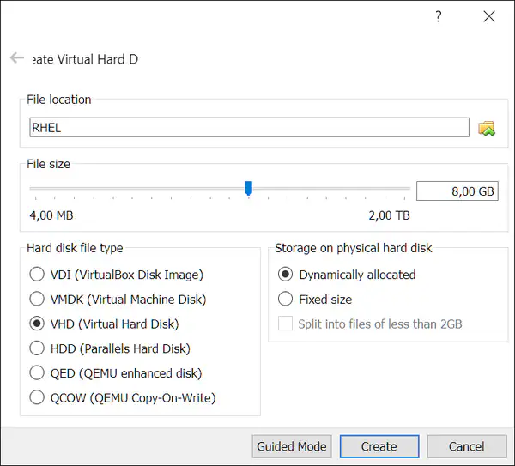Toggle Split into files of less than 2GB
The height and width of the screenshot is (466, 515).
[286, 324]
